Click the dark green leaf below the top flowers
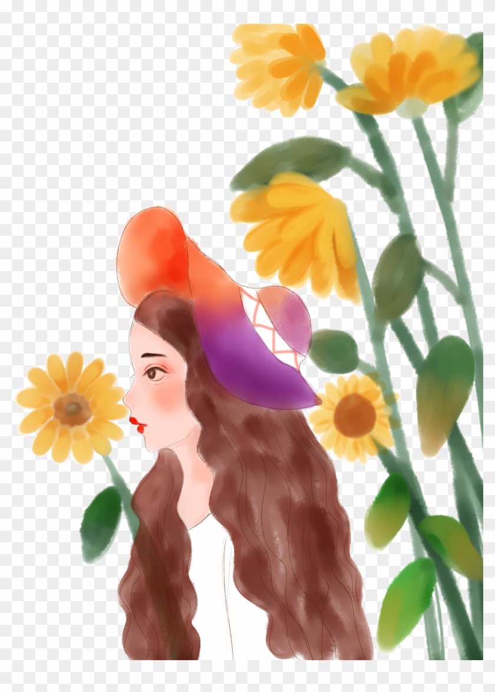 292,161
